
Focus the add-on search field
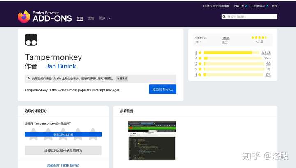pyautogui.click(x=249, y=17)
